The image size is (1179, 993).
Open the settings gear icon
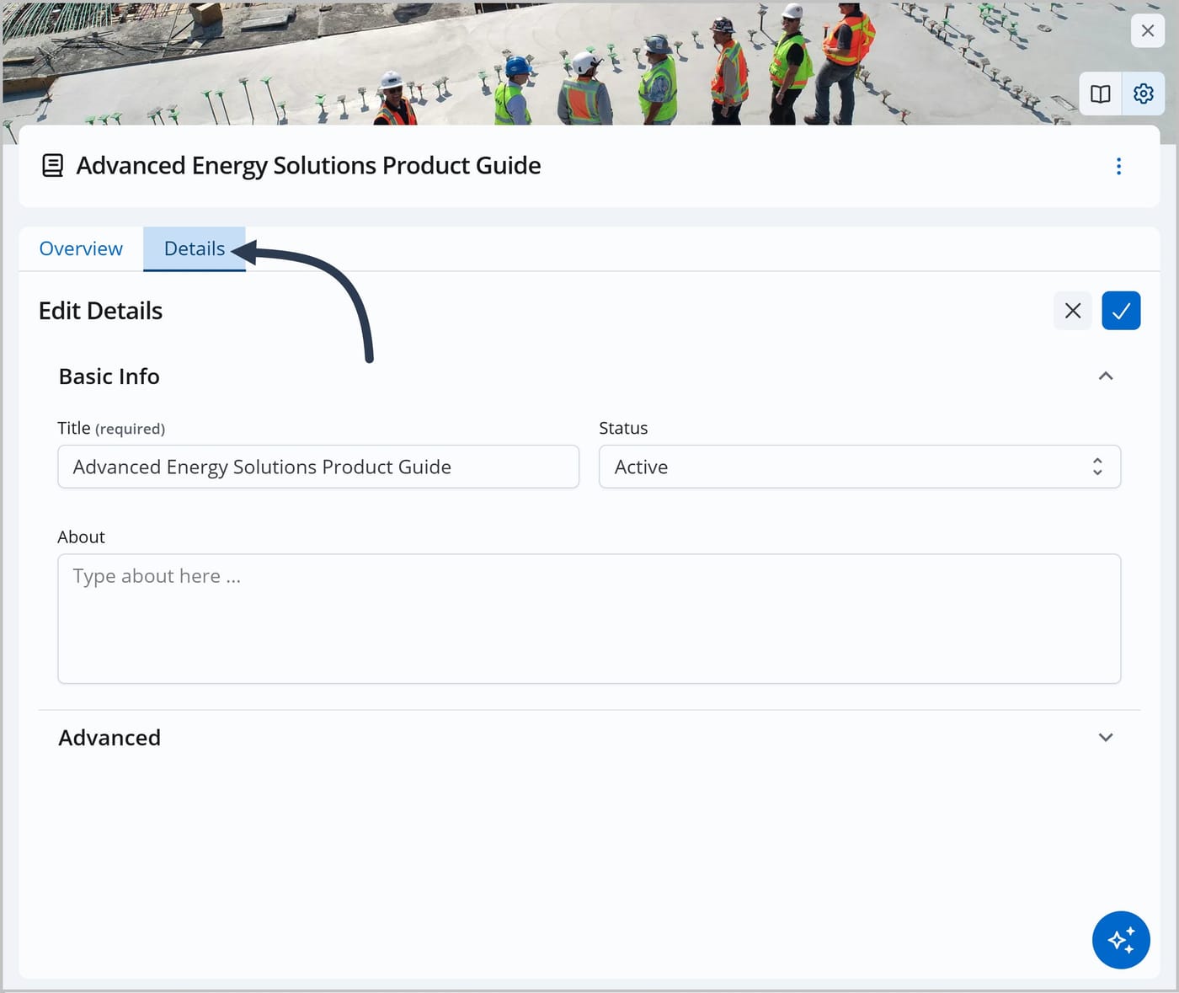tap(1143, 93)
